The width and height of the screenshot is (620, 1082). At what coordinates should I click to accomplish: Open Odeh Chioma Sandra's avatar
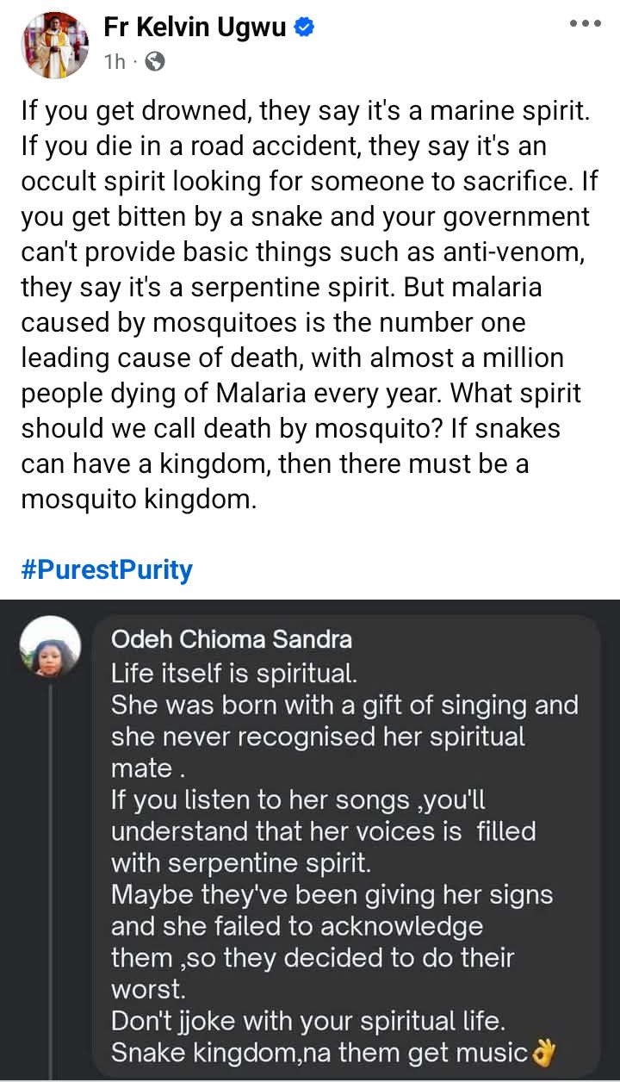(x=50, y=648)
